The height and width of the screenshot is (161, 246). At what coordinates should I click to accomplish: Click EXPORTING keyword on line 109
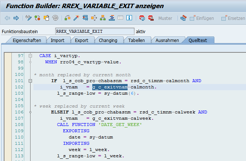coord(76,131)
